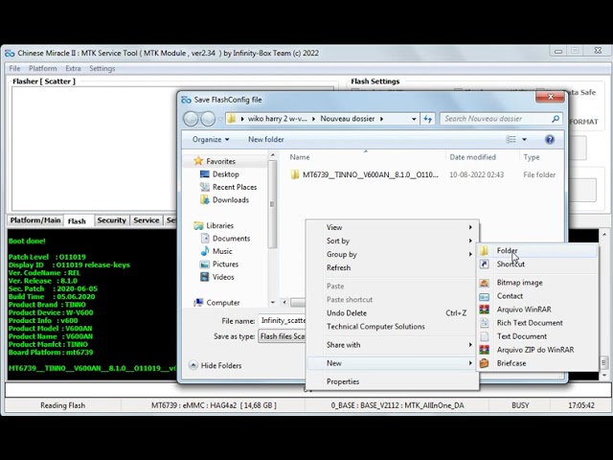Image resolution: width=613 pixels, height=460 pixels.
Task: Open the Help question mark icon
Action: tap(550, 140)
